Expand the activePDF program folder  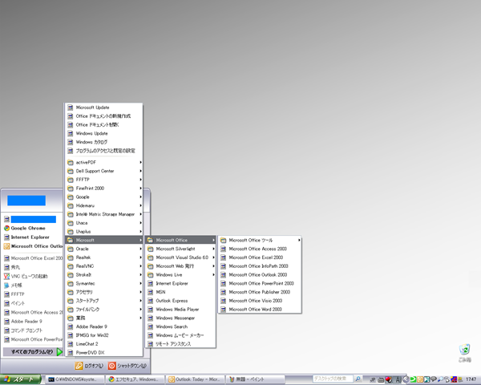click(104, 162)
